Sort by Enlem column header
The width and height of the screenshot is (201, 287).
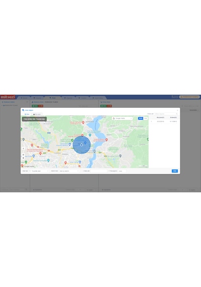coord(173,117)
